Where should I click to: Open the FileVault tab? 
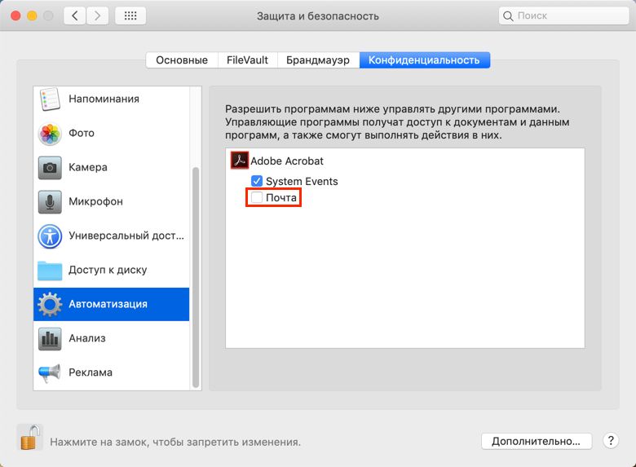(x=248, y=60)
